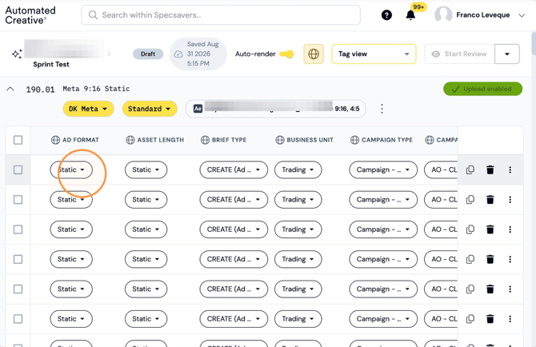The height and width of the screenshot is (347, 536).
Task: Open the Tag view dropdown
Action: click(374, 54)
